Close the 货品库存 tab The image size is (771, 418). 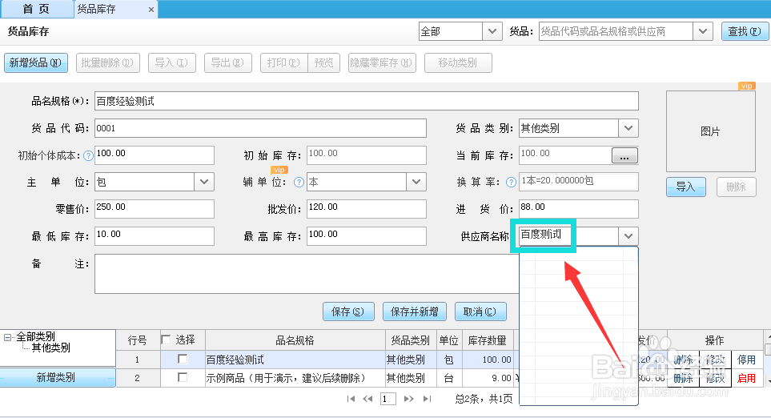pyautogui.click(x=151, y=10)
